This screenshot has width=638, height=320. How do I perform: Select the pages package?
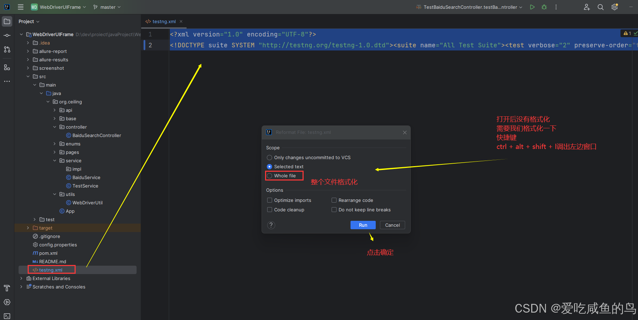pos(69,152)
